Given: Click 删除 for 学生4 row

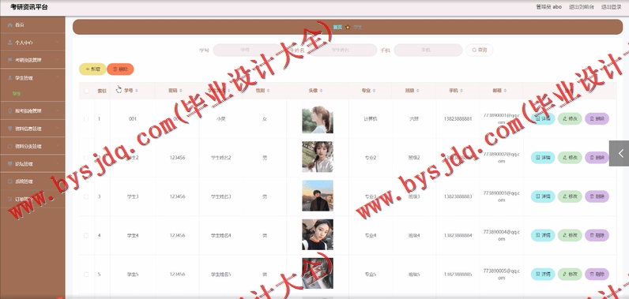Looking at the screenshot, I should (x=597, y=235).
